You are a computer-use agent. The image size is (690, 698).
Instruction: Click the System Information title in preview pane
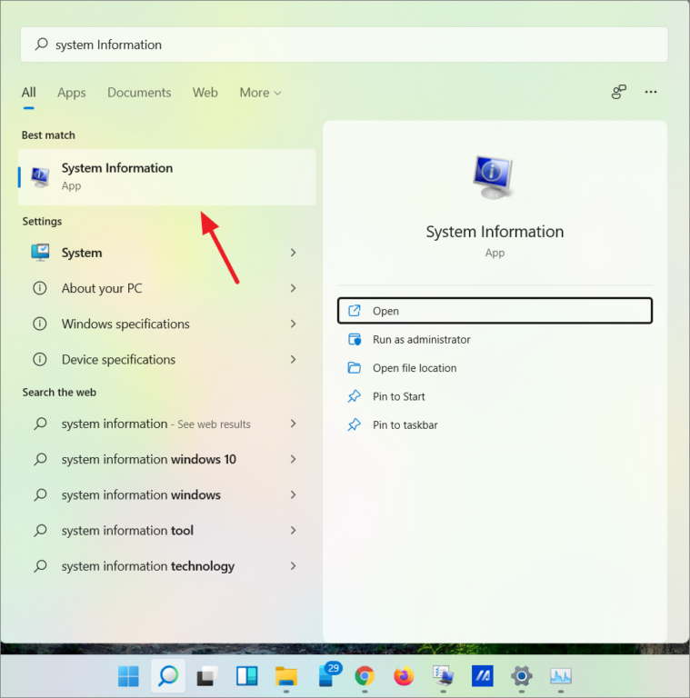[495, 232]
